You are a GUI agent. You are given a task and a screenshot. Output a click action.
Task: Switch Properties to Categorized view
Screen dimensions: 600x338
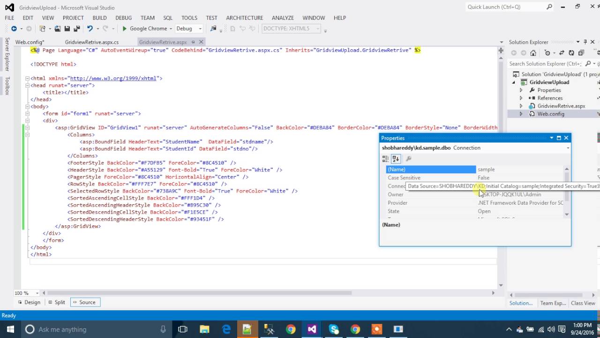pyautogui.click(x=386, y=159)
